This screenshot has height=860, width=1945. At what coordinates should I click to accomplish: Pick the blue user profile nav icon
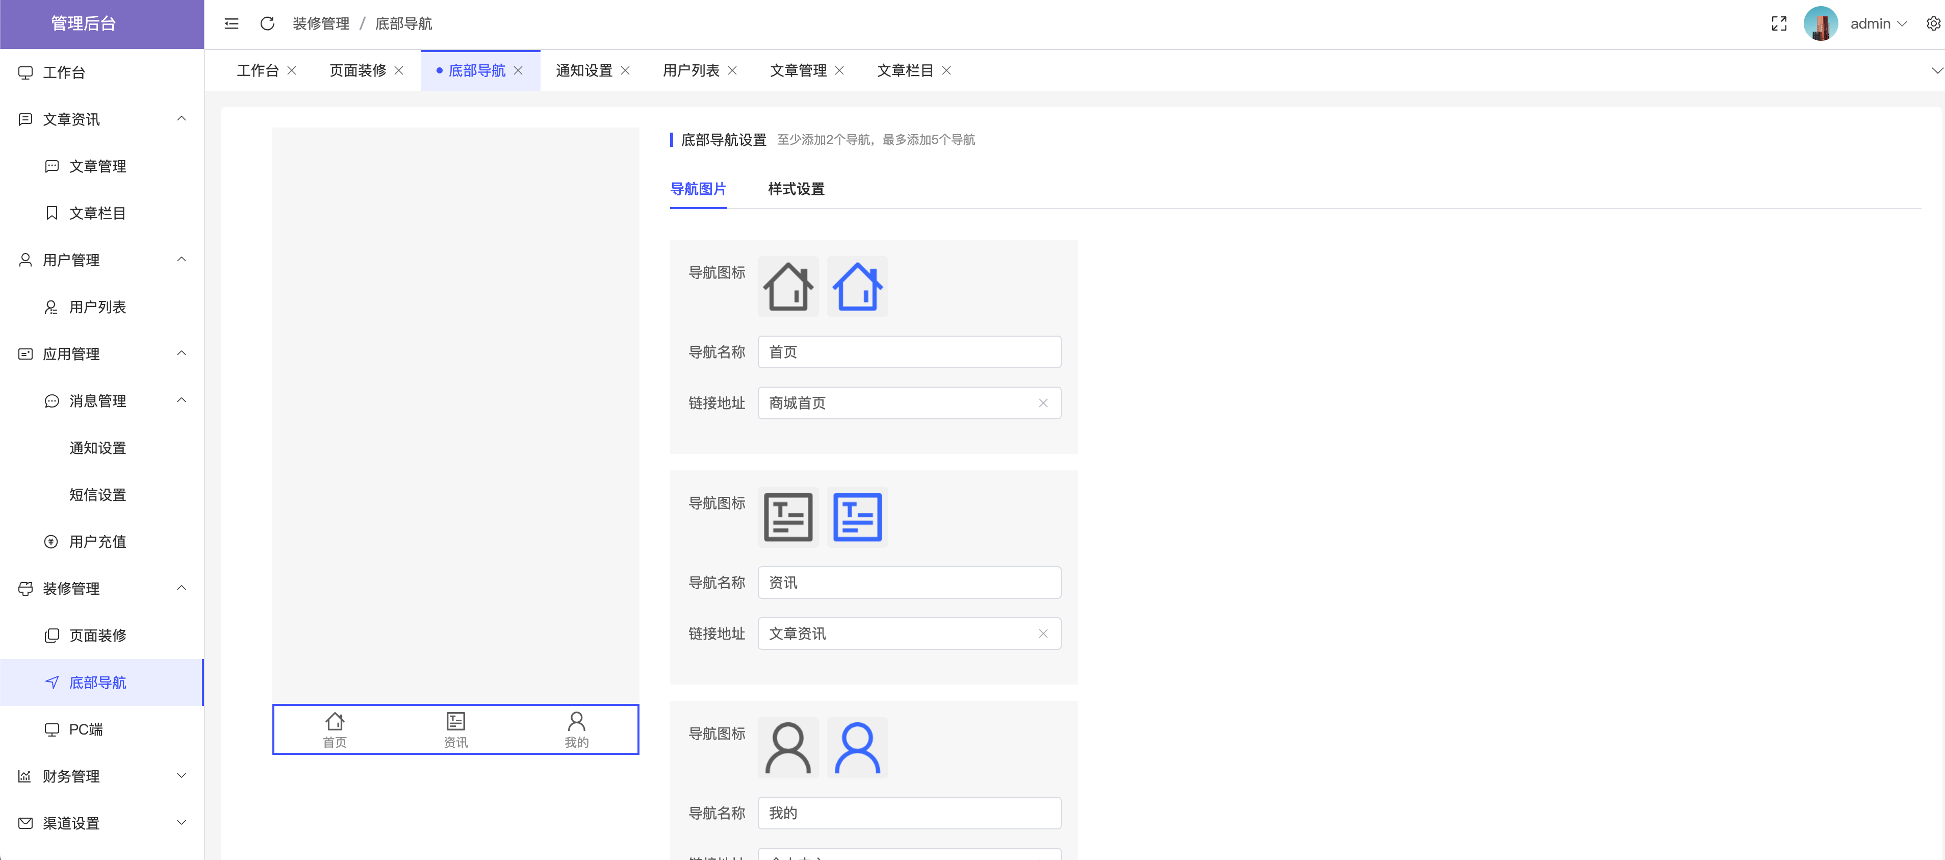[858, 747]
